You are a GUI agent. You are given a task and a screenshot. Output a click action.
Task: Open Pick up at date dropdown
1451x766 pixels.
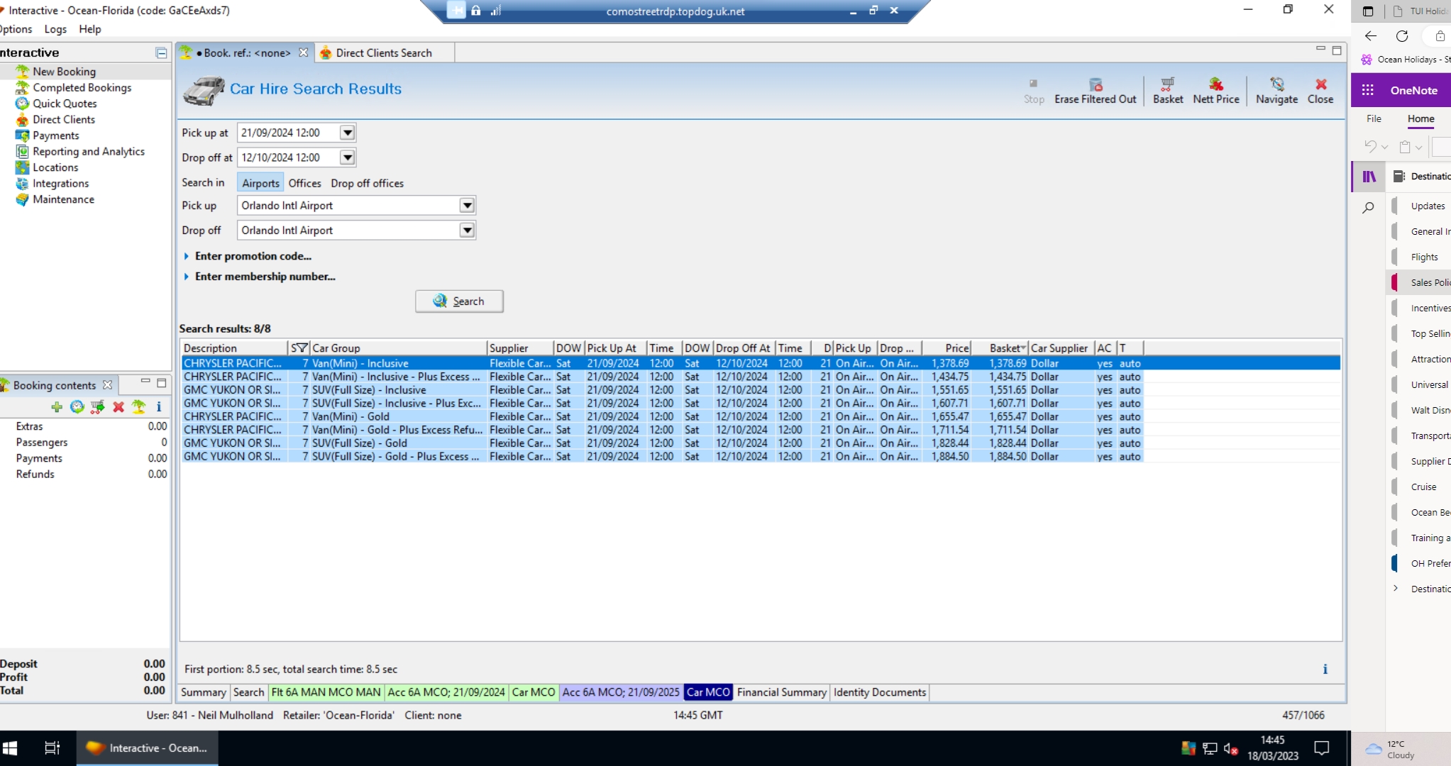click(347, 133)
